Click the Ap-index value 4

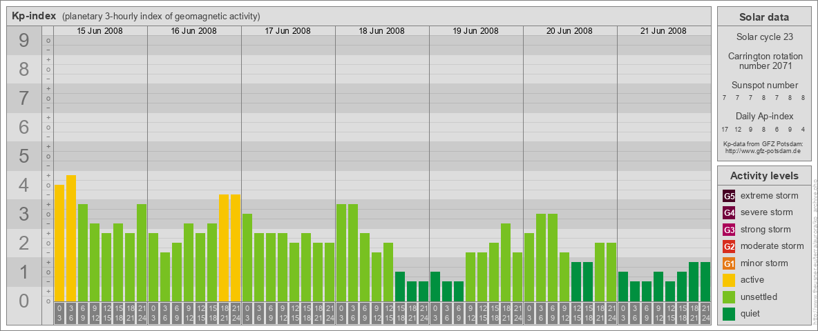[x=803, y=129]
